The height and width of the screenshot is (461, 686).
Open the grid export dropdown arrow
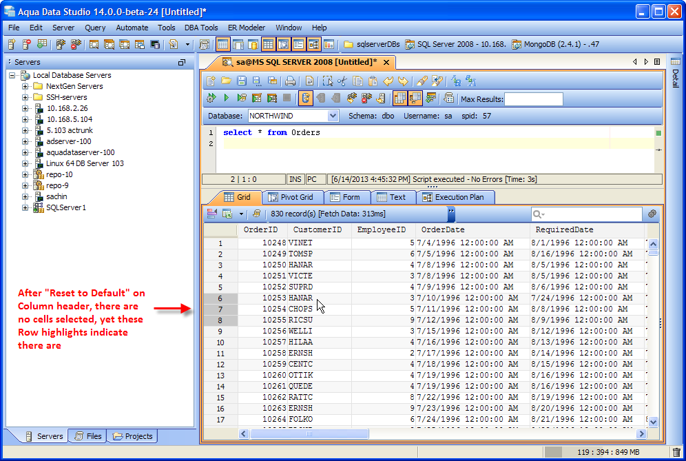pos(241,214)
